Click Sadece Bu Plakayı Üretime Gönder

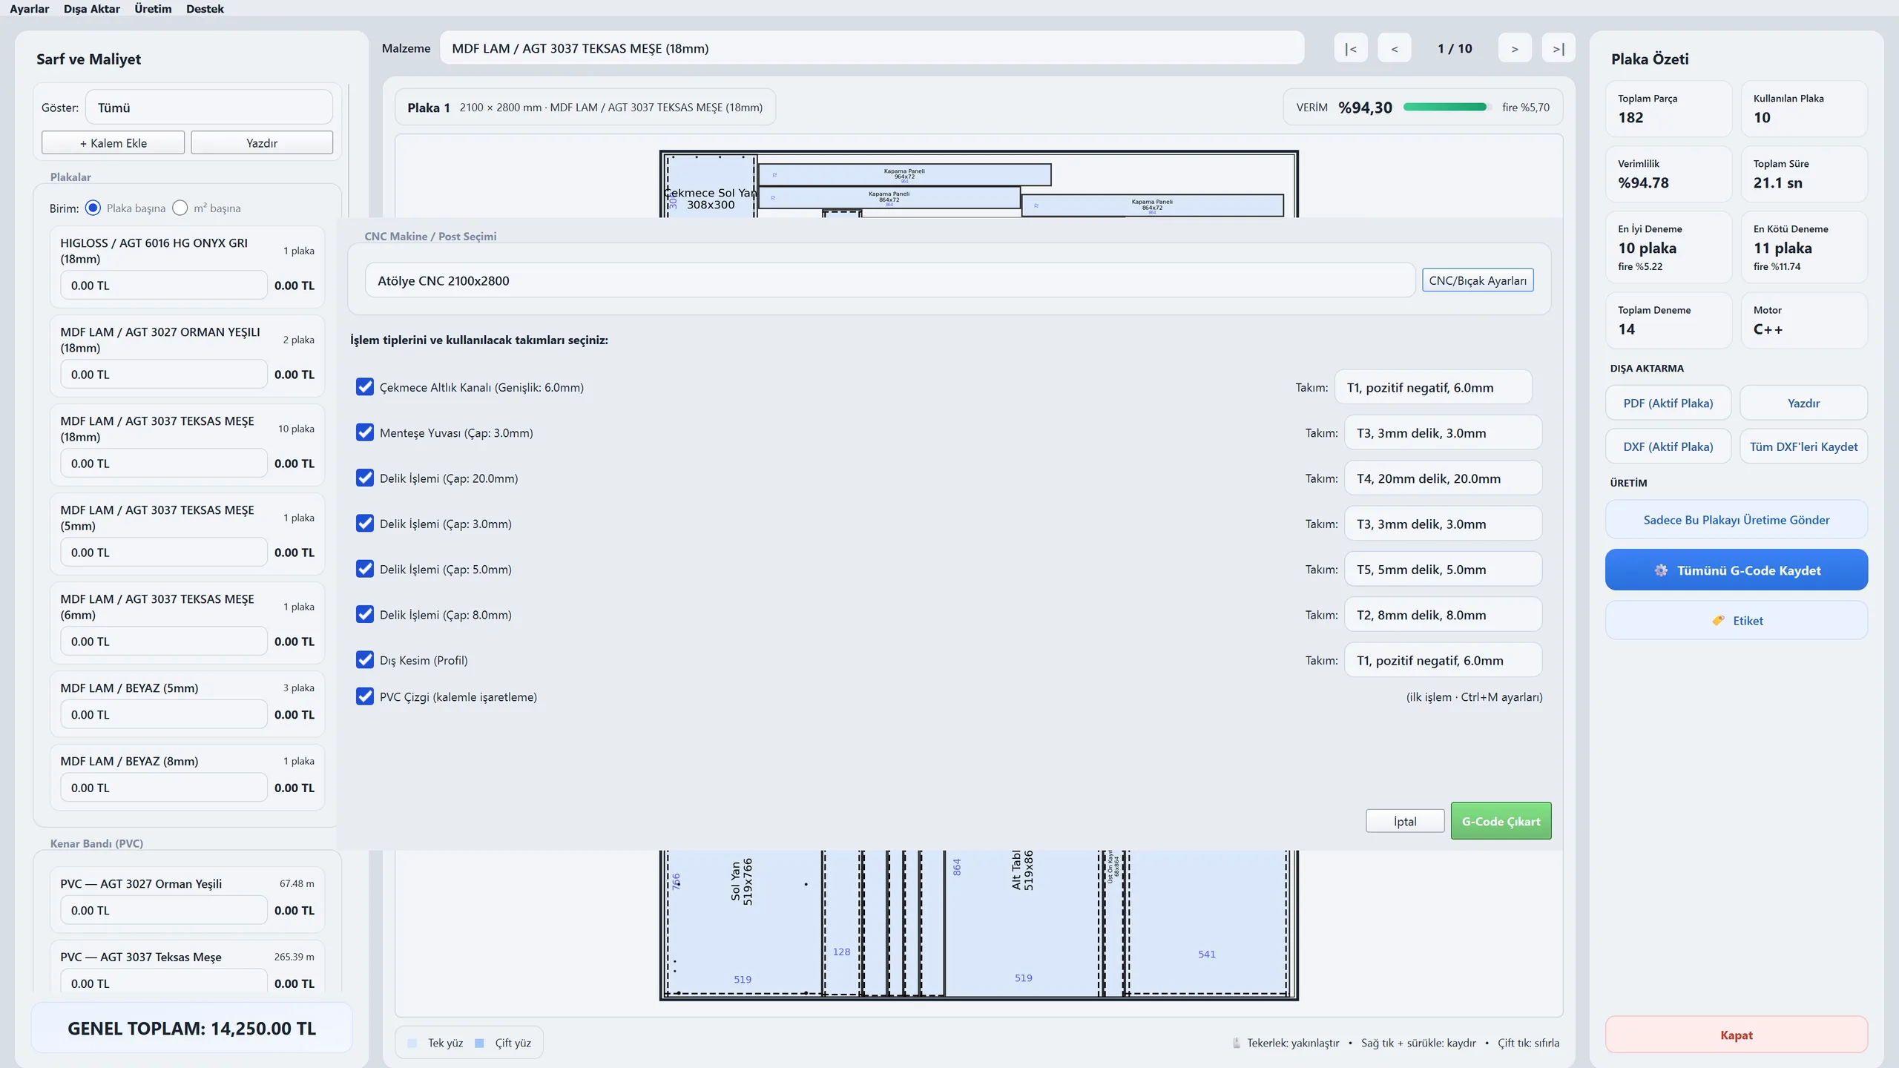(1736, 520)
